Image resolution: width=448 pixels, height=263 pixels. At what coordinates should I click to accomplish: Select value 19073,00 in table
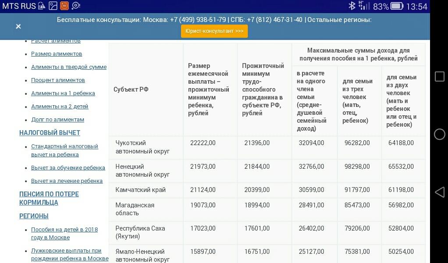203,205
